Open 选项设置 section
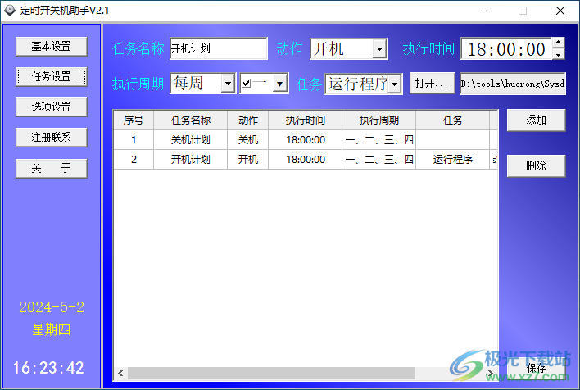The image size is (580, 390). click(x=51, y=107)
